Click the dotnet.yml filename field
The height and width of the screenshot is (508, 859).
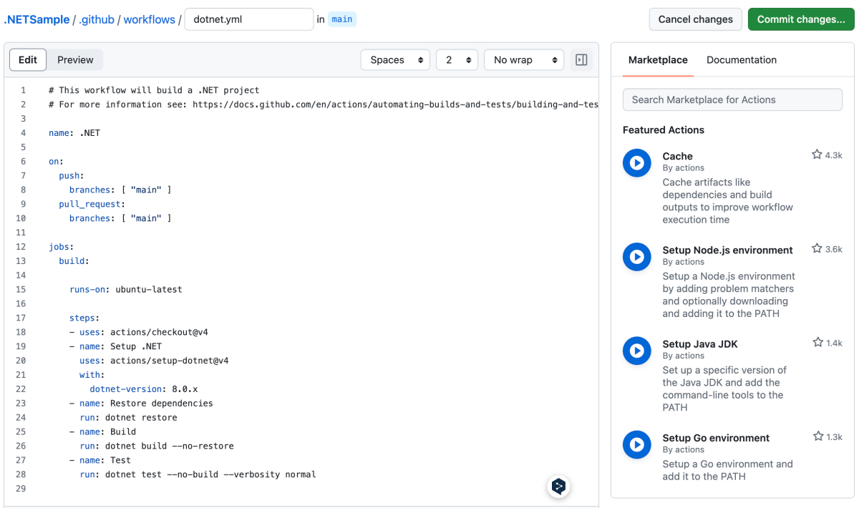tap(249, 19)
